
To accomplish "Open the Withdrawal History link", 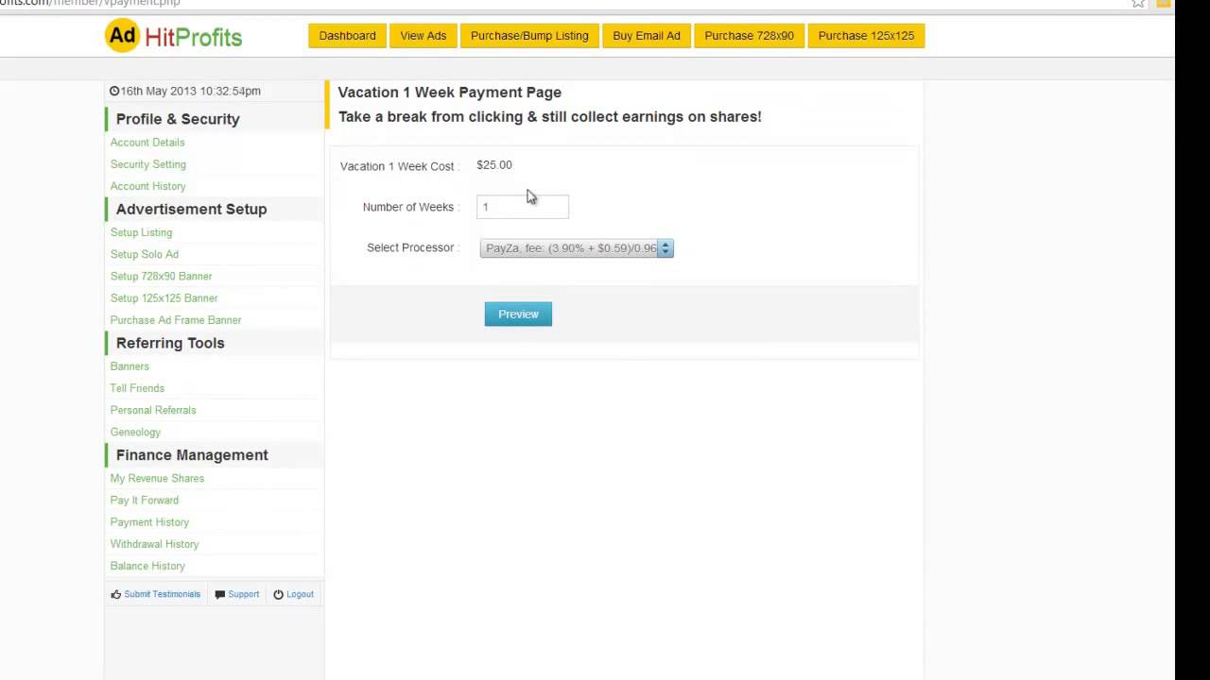I will click(x=154, y=544).
